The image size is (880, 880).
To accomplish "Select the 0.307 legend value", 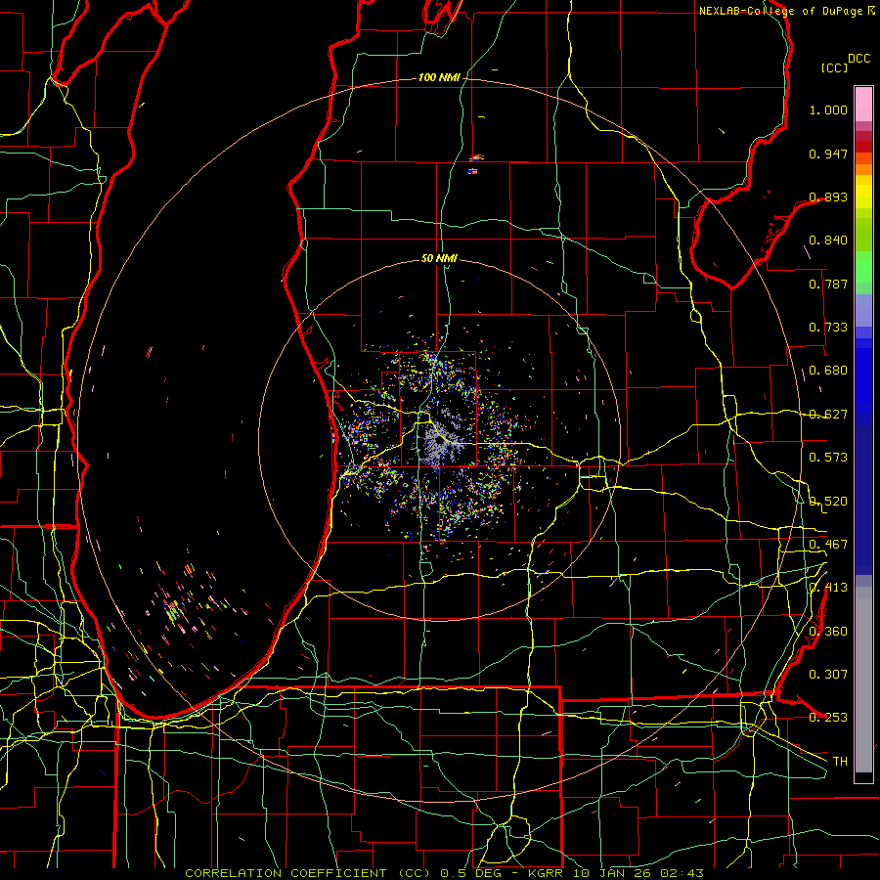I will 828,675.
